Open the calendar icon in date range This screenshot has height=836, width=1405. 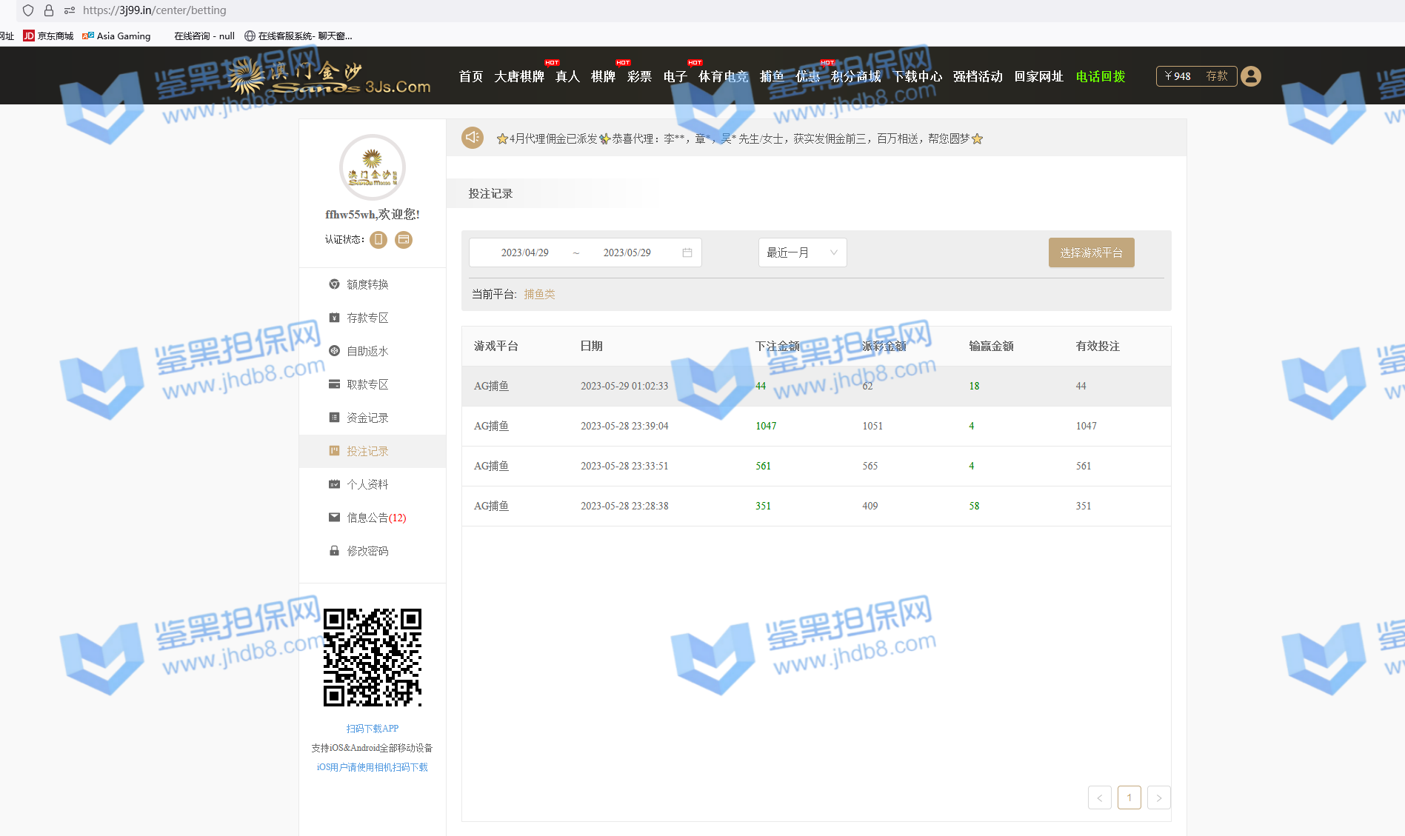(x=687, y=253)
